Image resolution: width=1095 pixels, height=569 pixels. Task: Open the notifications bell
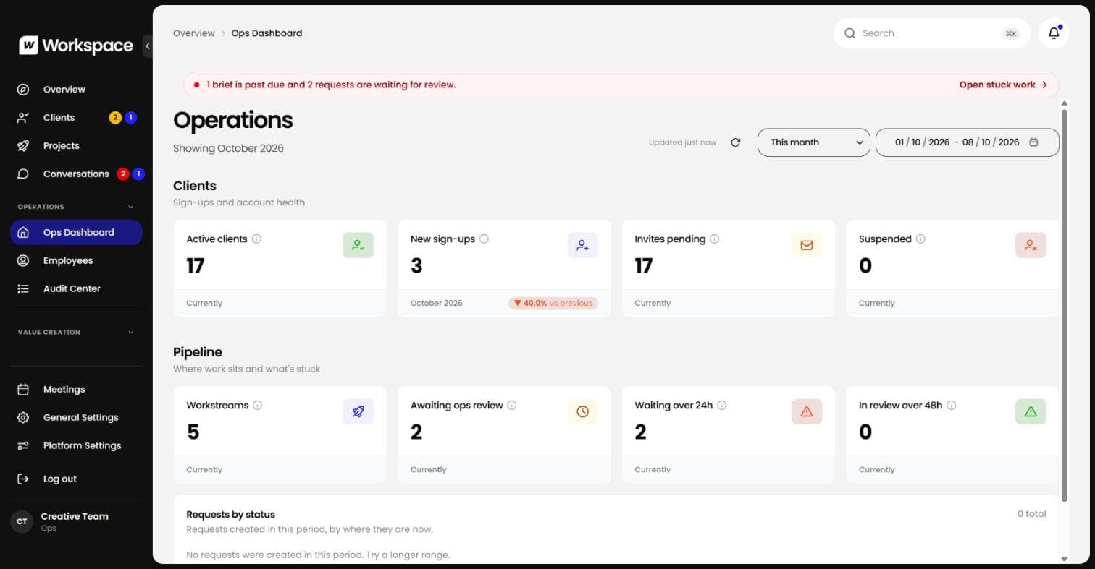click(1054, 33)
